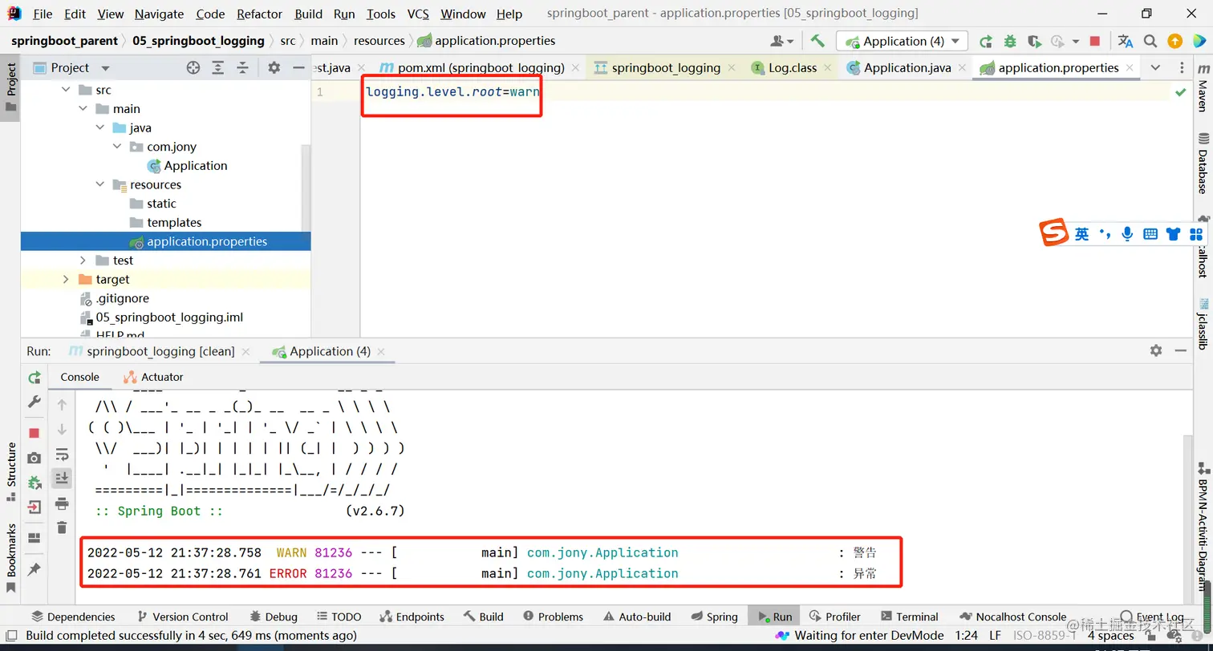Stop process in Run tool window sidebar
1213x651 pixels.
(x=34, y=433)
